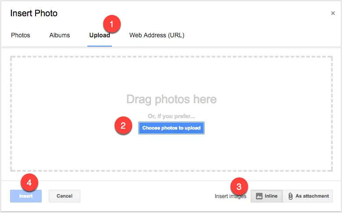Cancel the photo insertion
This screenshot has height=213, width=342.
(x=65, y=196)
